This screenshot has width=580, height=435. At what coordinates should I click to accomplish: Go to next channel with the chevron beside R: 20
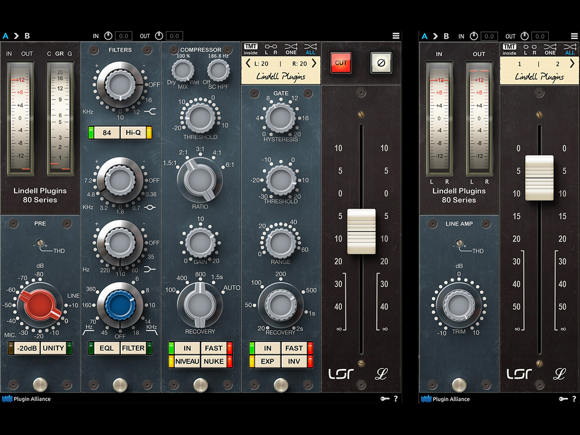tap(314, 63)
